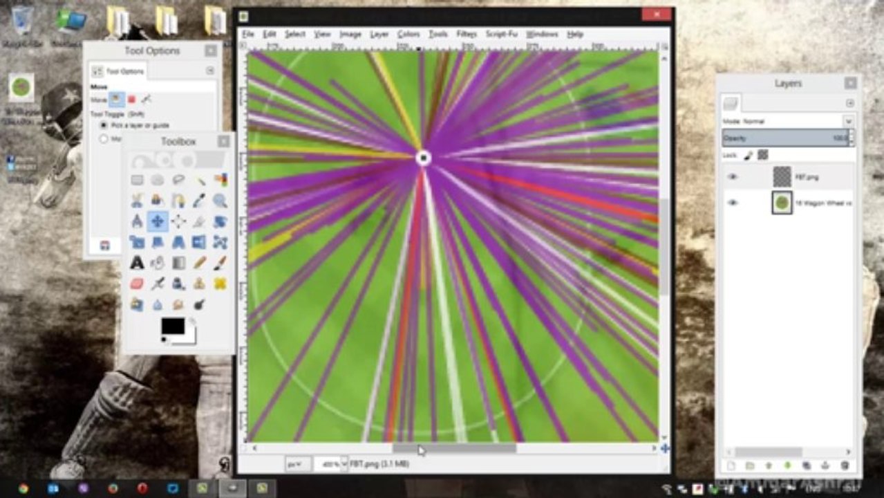Select the Heal tool
The image size is (884, 498).
[x=220, y=284]
